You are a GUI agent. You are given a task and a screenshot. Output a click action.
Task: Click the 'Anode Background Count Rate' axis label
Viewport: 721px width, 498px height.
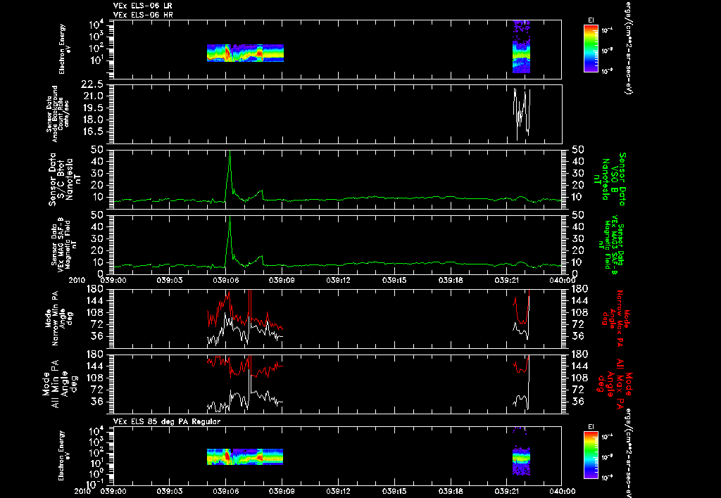coord(58,114)
